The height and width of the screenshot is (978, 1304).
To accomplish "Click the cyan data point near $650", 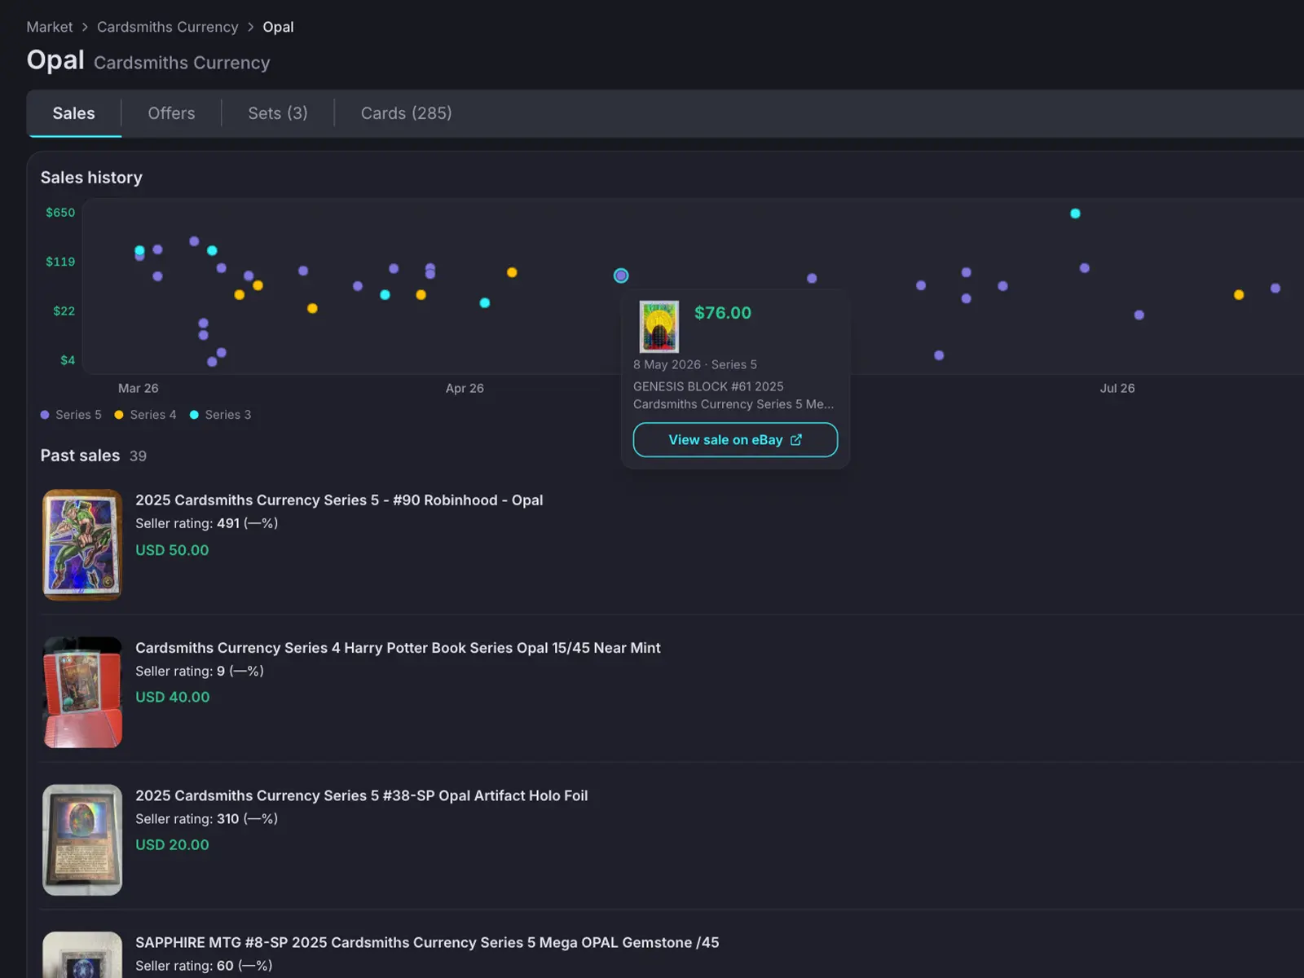I will point(1075,214).
